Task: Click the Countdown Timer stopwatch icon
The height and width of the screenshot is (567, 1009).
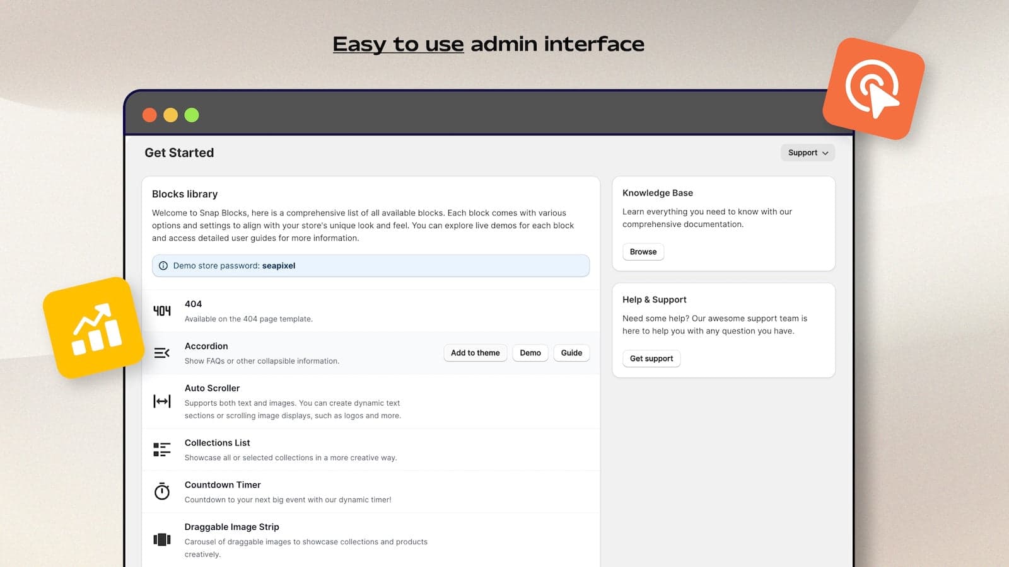Action: tap(162, 491)
